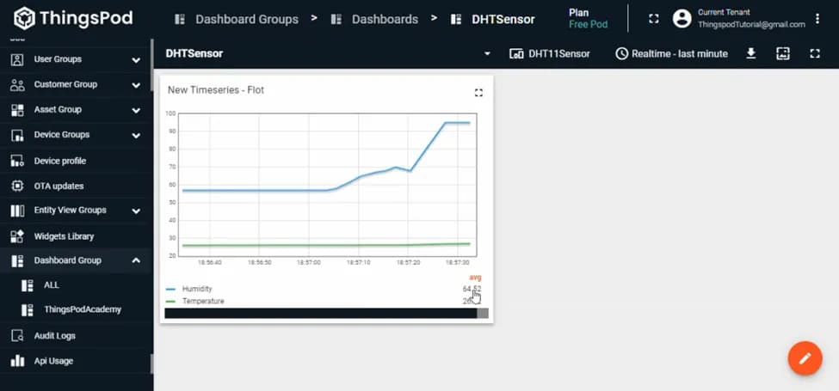Image resolution: width=839 pixels, height=391 pixels.
Task: Toggle the Temperature series in legend
Action: pyautogui.click(x=202, y=302)
